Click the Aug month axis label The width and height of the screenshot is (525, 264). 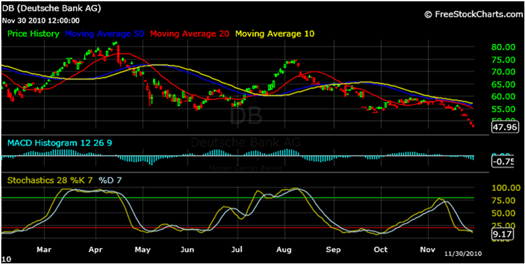click(285, 250)
